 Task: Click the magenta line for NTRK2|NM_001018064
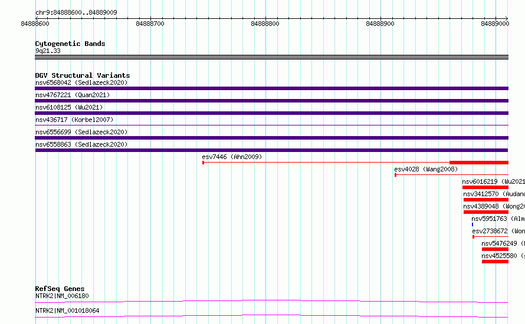[x=271, y=316]
